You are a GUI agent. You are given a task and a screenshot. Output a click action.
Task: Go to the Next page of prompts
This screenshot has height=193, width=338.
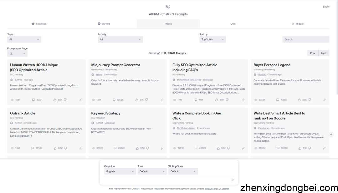click(x=324, y=53)
